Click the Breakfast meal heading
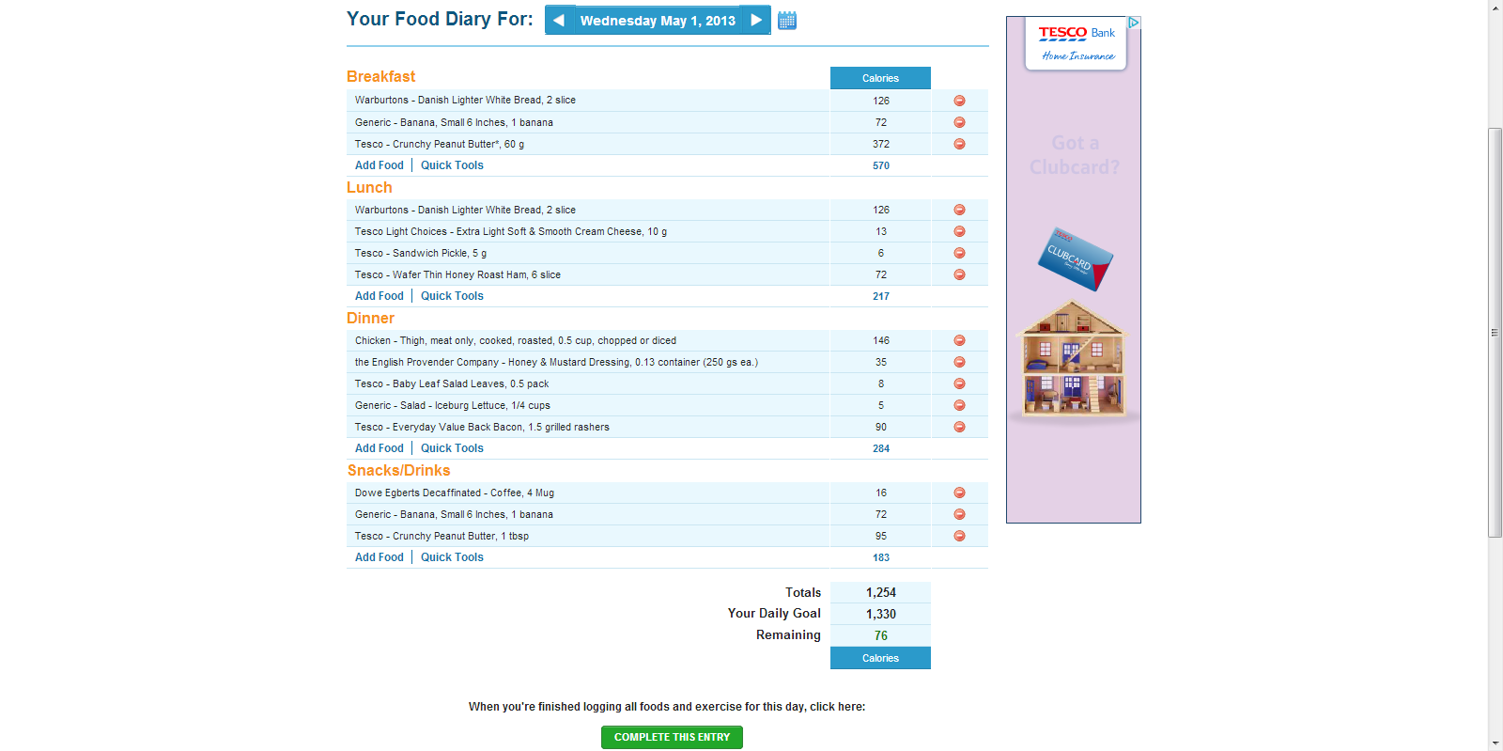1503x751 pixels. point(380,77)
